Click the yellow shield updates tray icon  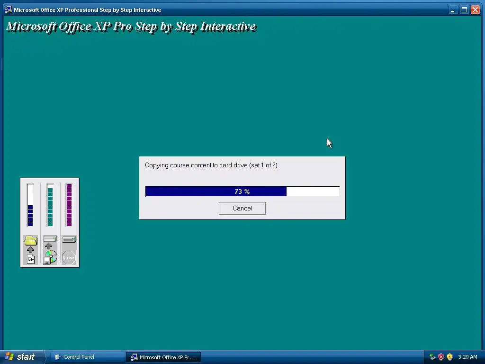[450, 357]
